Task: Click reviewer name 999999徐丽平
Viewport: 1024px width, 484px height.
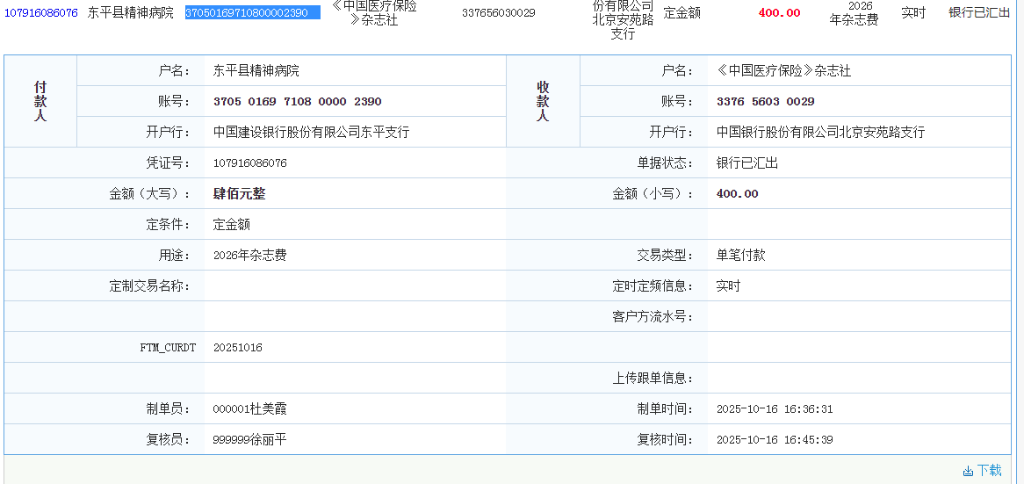Action: pyautogui.click(x=249, y=439)
